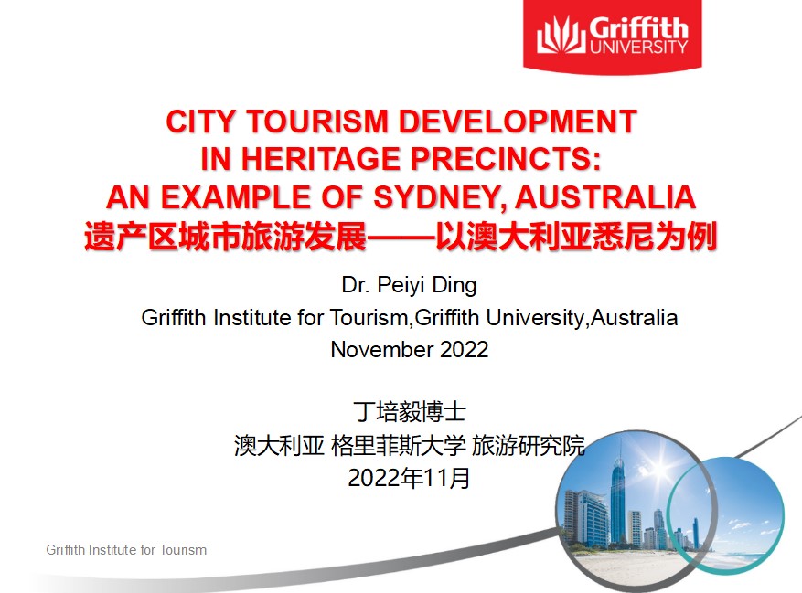Click the 'UNIVERSITY' text in the logo banner
This screenshot has height=593, width=802.
(637, 47)
